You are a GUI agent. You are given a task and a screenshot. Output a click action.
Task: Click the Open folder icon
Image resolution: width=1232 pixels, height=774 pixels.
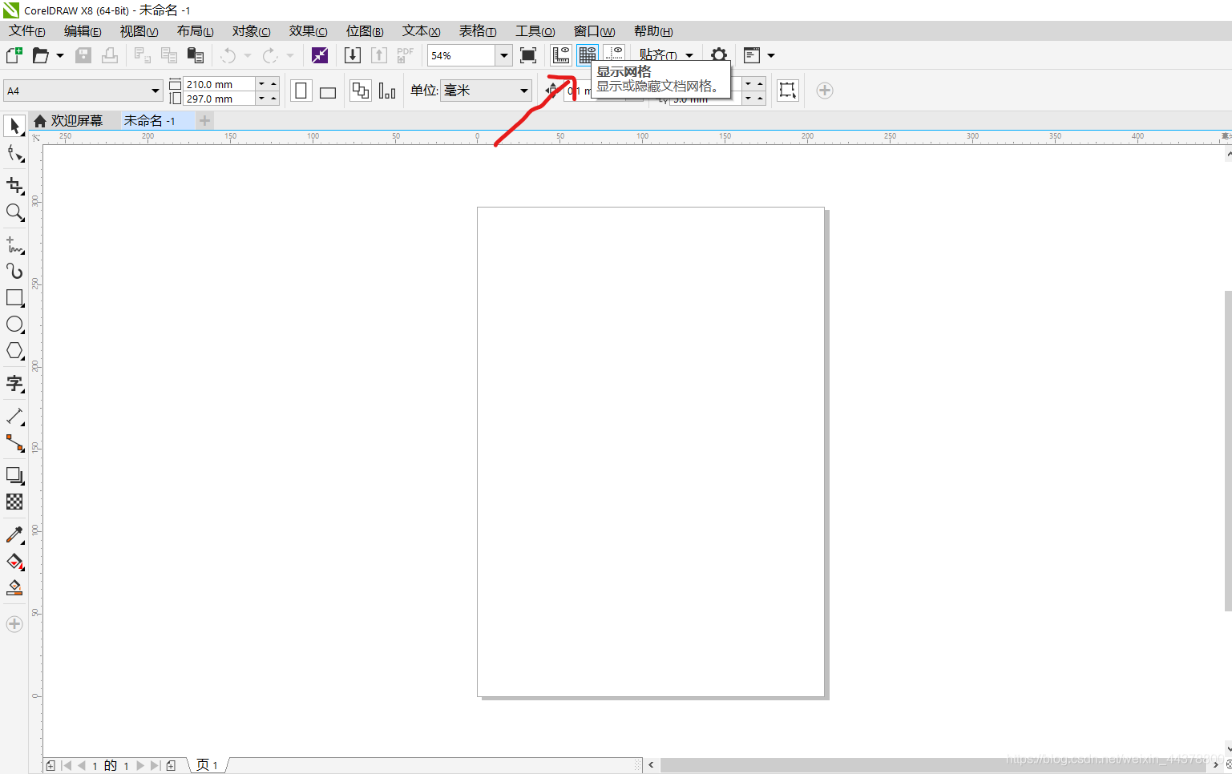pos(40,55)
